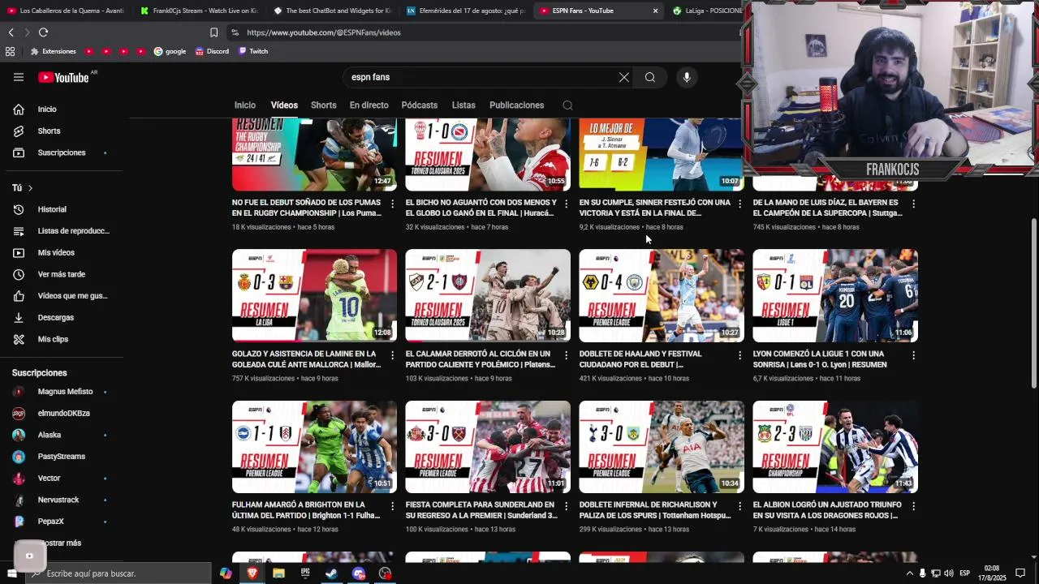Viewport: 1039px width, 584px height.
Task: Click the browser URL address bar
Action: (487, 32)
